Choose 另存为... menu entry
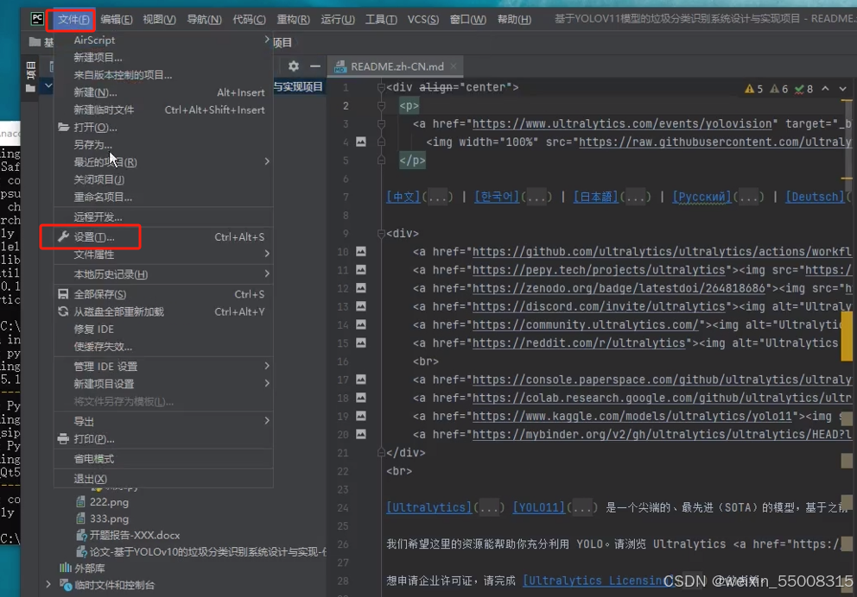The width and height of the screenshot is (857, 597). (x=93, y=145)
